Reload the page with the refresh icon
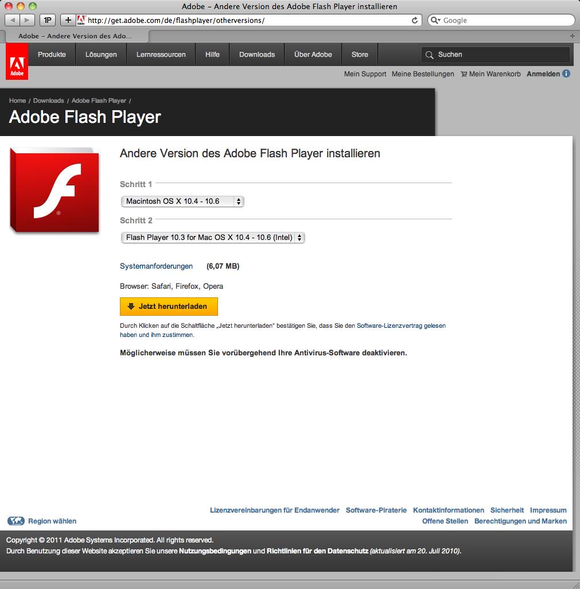The image size is (580, 589). [414, 20]
